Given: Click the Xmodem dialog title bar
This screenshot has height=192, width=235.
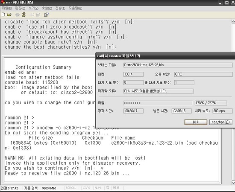Looking at the screenshot, I should click(165, 56).
